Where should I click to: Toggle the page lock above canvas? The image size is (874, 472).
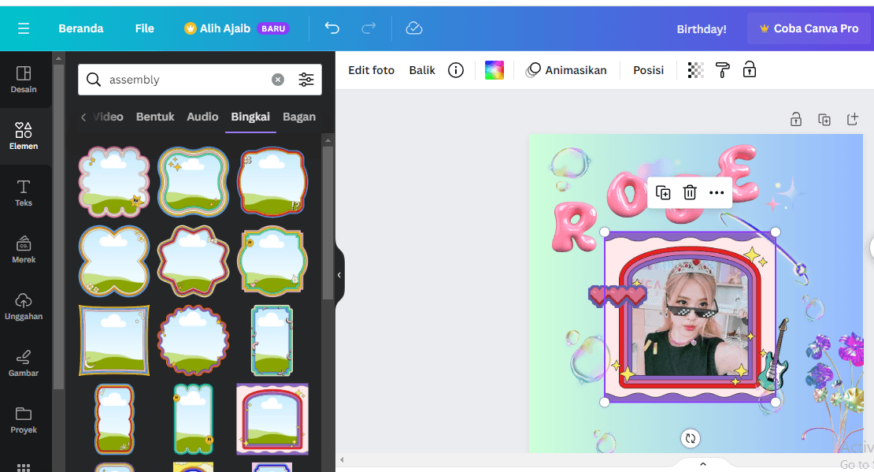tap(796, 120)
